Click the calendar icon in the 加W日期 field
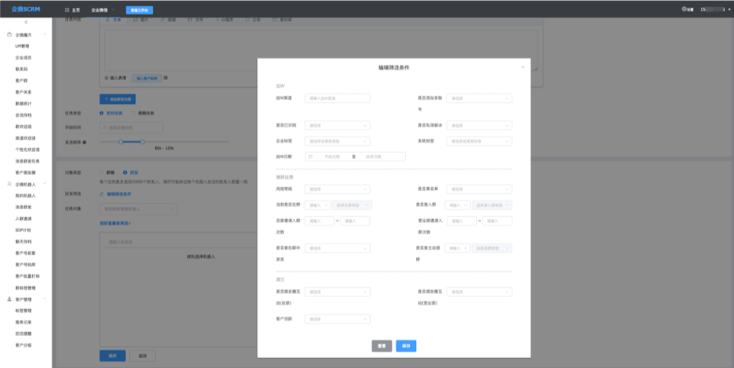 (310, 157)
